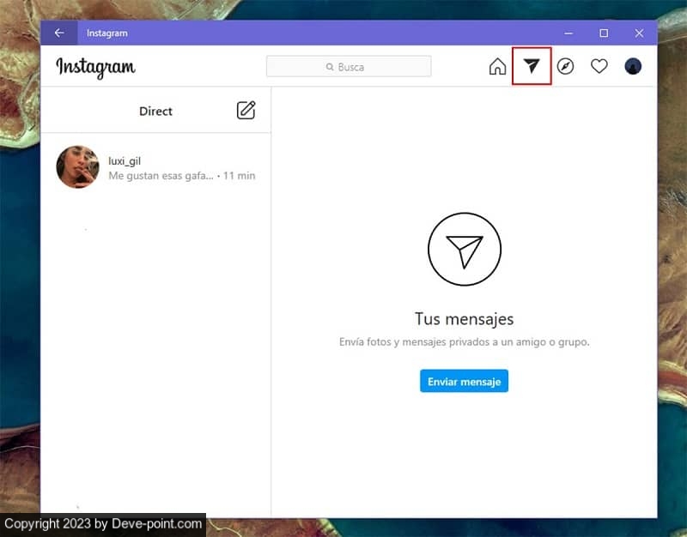Open profile avatar in top navigation

pos(633,67)
